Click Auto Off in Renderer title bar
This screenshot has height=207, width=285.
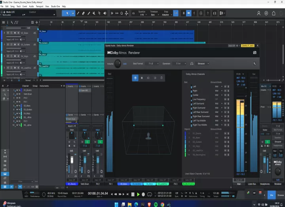(x=232, y=46)
